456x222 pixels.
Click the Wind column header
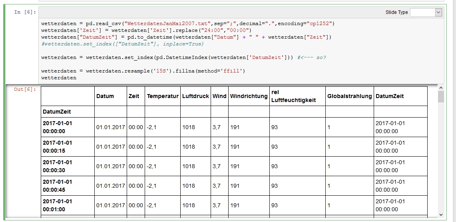tap(219, 96)
